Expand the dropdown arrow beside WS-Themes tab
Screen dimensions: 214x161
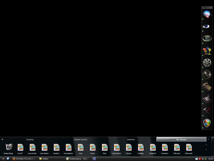(x=209, y=139)
